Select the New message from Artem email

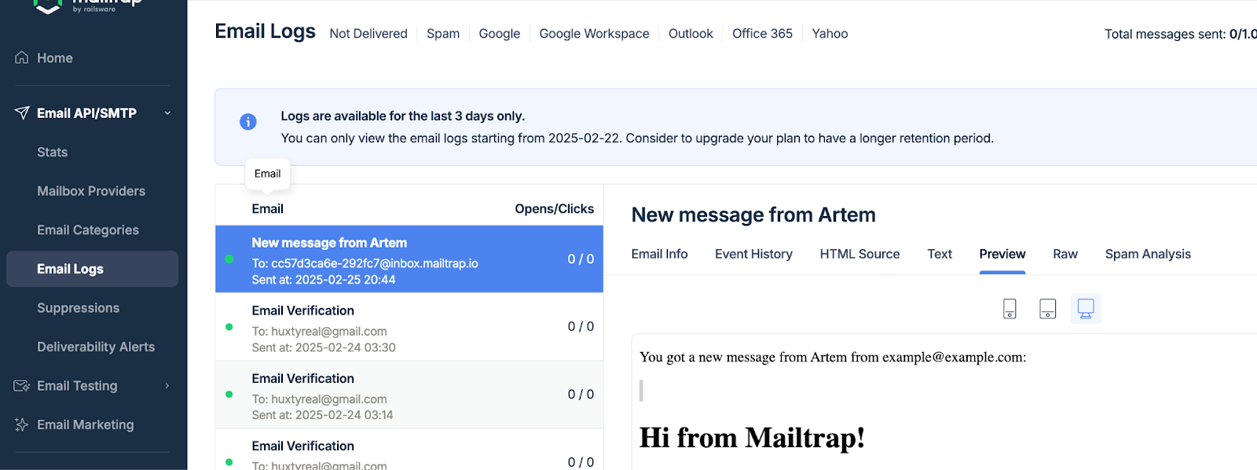click(x=409, y=259)
